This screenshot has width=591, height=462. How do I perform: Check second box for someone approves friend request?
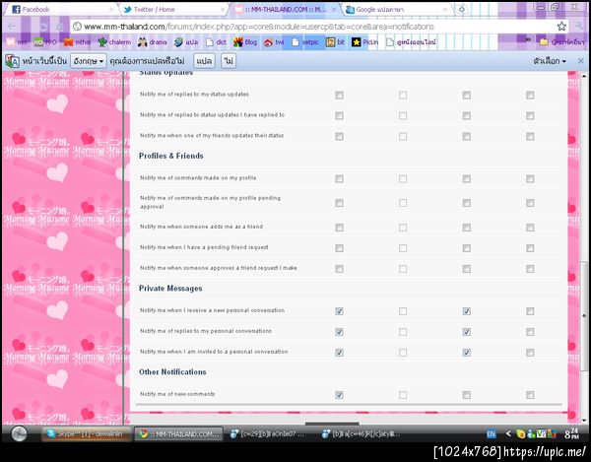pos(403,269)
